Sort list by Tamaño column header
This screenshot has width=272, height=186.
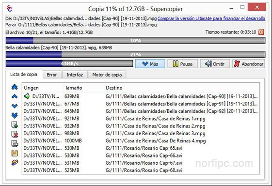click(x=83, y=88)
